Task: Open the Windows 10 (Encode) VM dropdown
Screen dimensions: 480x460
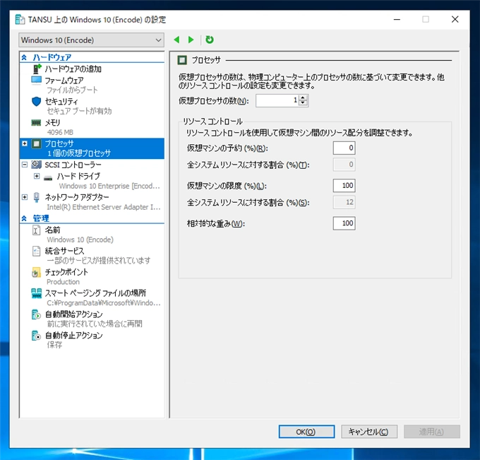Action: (91, 40)
